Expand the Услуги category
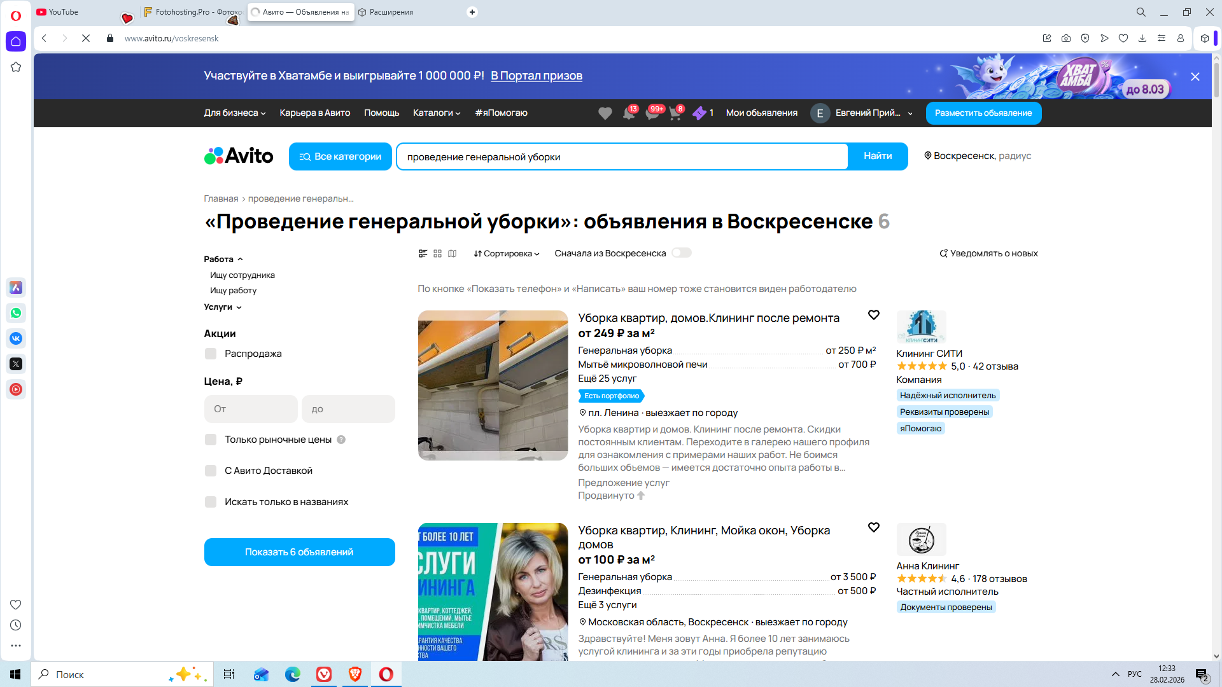Viewport: 1222px width, 687px height. (222, 307)
